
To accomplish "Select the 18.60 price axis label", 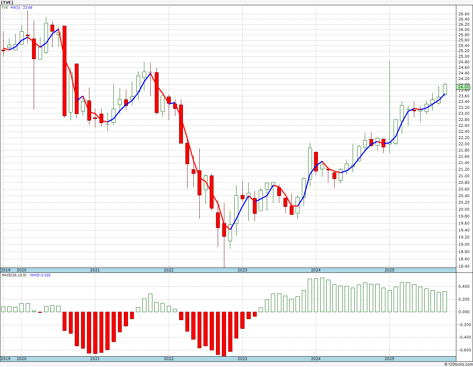I will click(464, 259).
